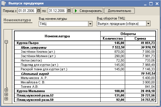Select the Застёжки Кнопка (шт.) cell
The image size is (161, 107).
[57, 52]
